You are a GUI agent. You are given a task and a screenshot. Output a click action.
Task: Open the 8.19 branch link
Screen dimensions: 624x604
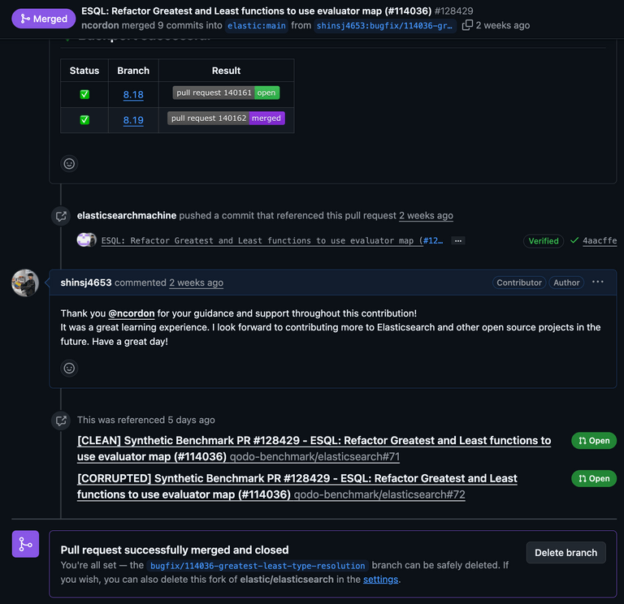(133, 120)
